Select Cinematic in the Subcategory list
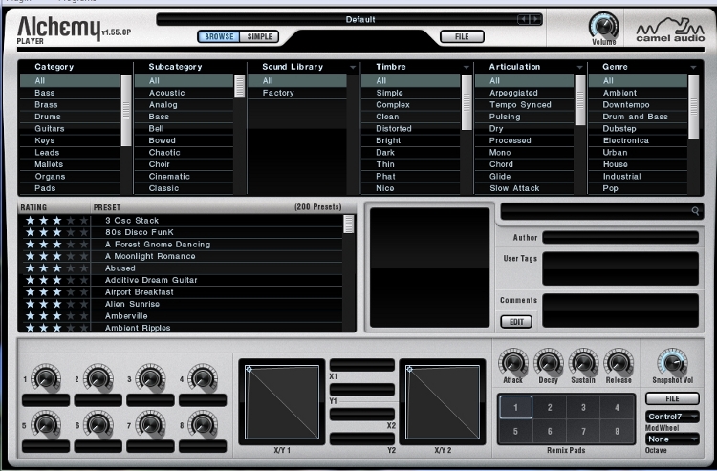 [184, 177]
